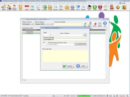Image resolution: width=130 pixels, height=97 pixels.
Task: Click the Cartas toolbar icon
Action: [21, 8]
